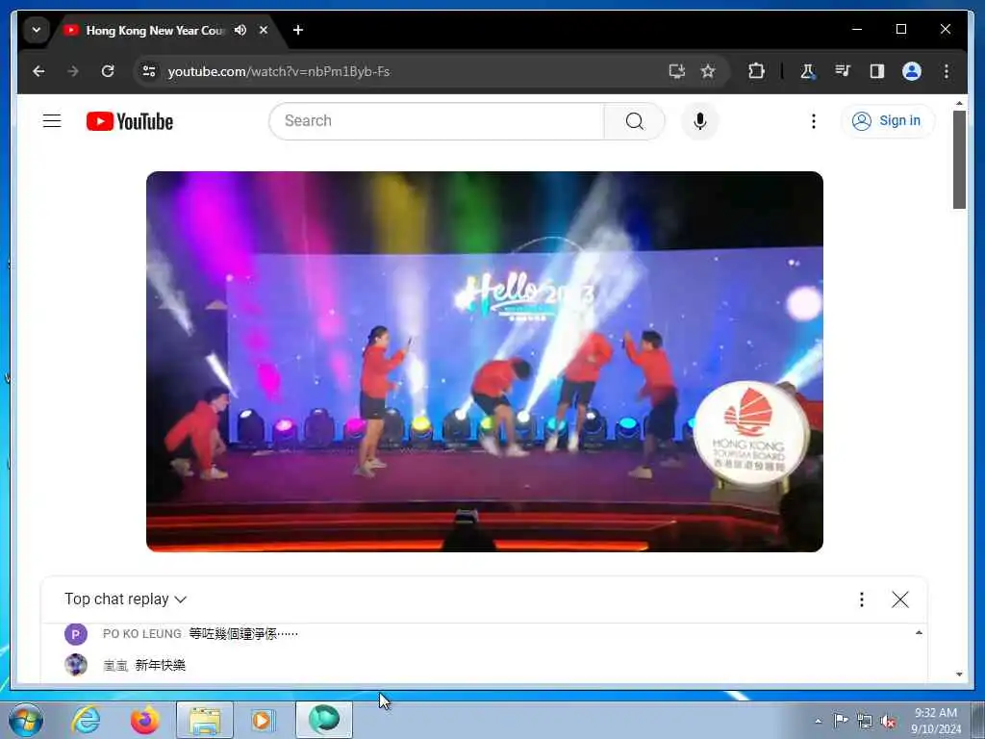Install YouTube app icon in address bar
The image size is (985, 739).
[x=676, y=71]
